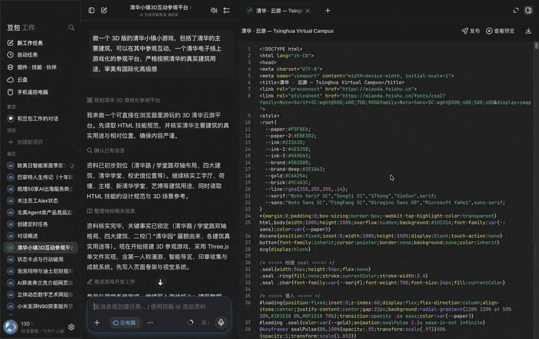Open settings gear at sidebar bottom
This screenshot has height=339, width=539.
(71, 327)
